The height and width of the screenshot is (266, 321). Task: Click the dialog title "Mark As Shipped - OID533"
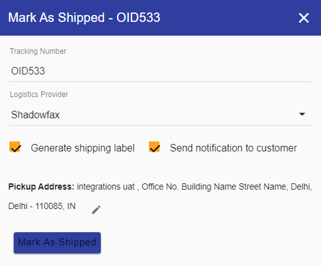84,18
